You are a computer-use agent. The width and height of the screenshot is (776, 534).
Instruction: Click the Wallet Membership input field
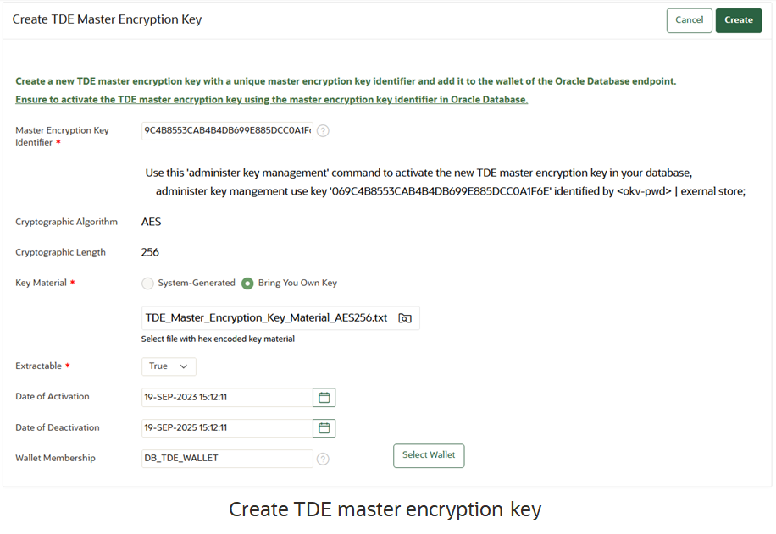pyautogui.click(x=224, y=458)
